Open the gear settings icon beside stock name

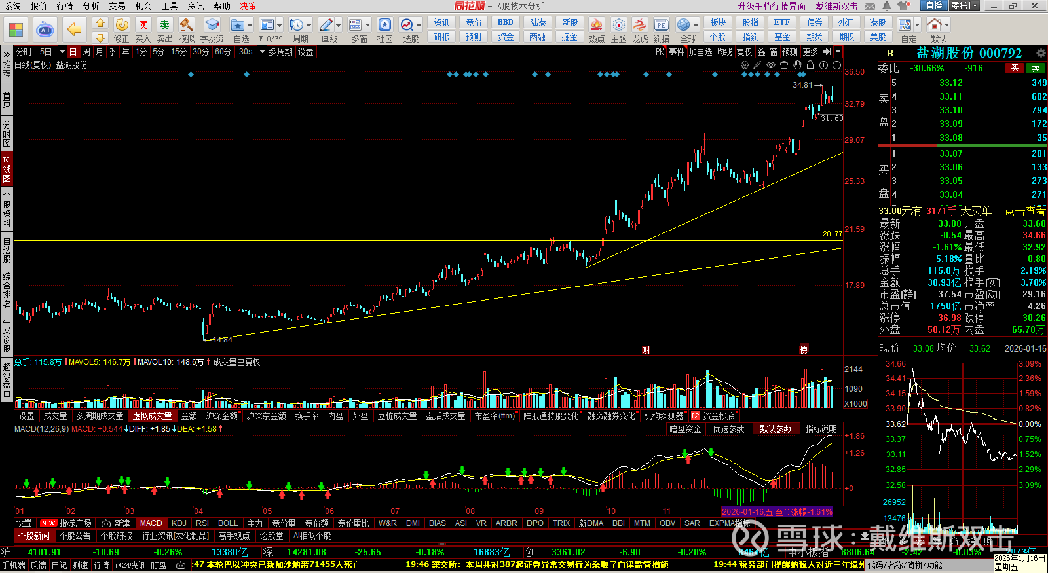coord(1041,53)
